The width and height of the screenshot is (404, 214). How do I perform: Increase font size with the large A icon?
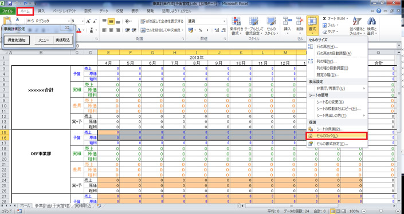click(x=88, y=21)
